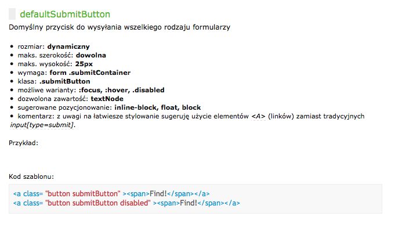This screenshot has width=402, height=227.
Task: Click the 'Kod szablonu:' label
Action: pos(31,176)
